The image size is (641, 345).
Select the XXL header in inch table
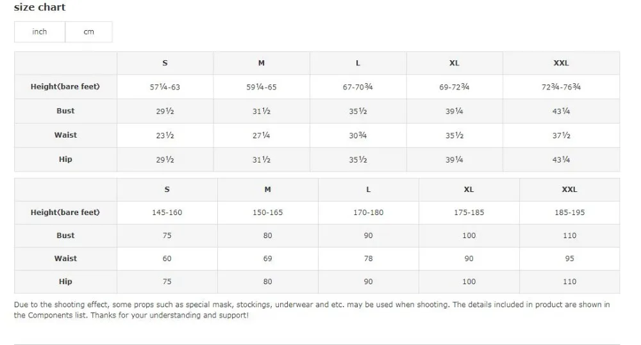pos(562,63)
